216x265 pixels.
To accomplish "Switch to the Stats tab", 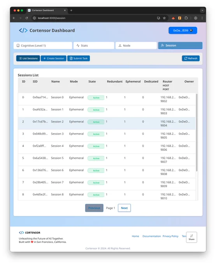I will click(x=94, y=46).
